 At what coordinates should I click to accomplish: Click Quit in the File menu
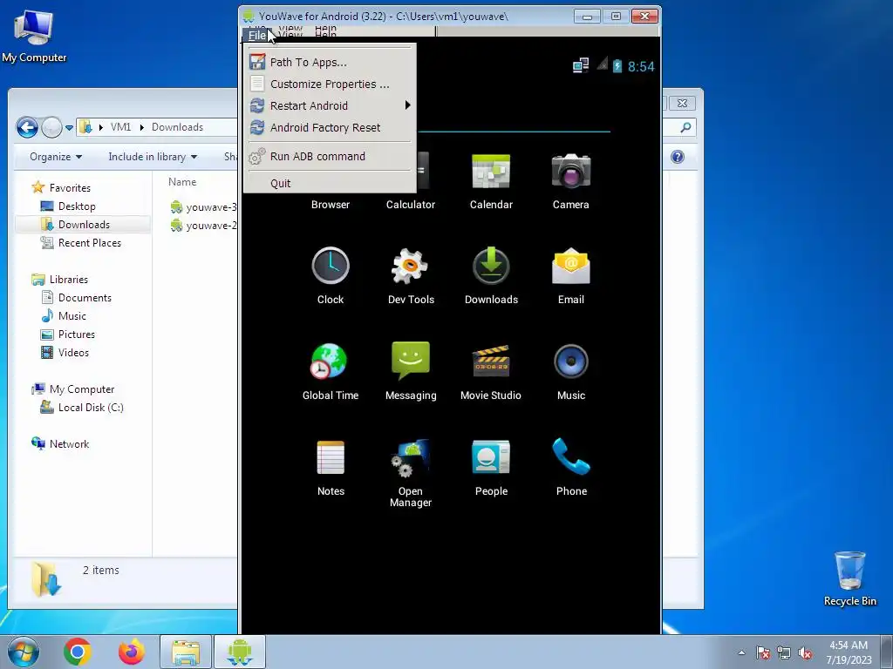[x=330, y=183]
